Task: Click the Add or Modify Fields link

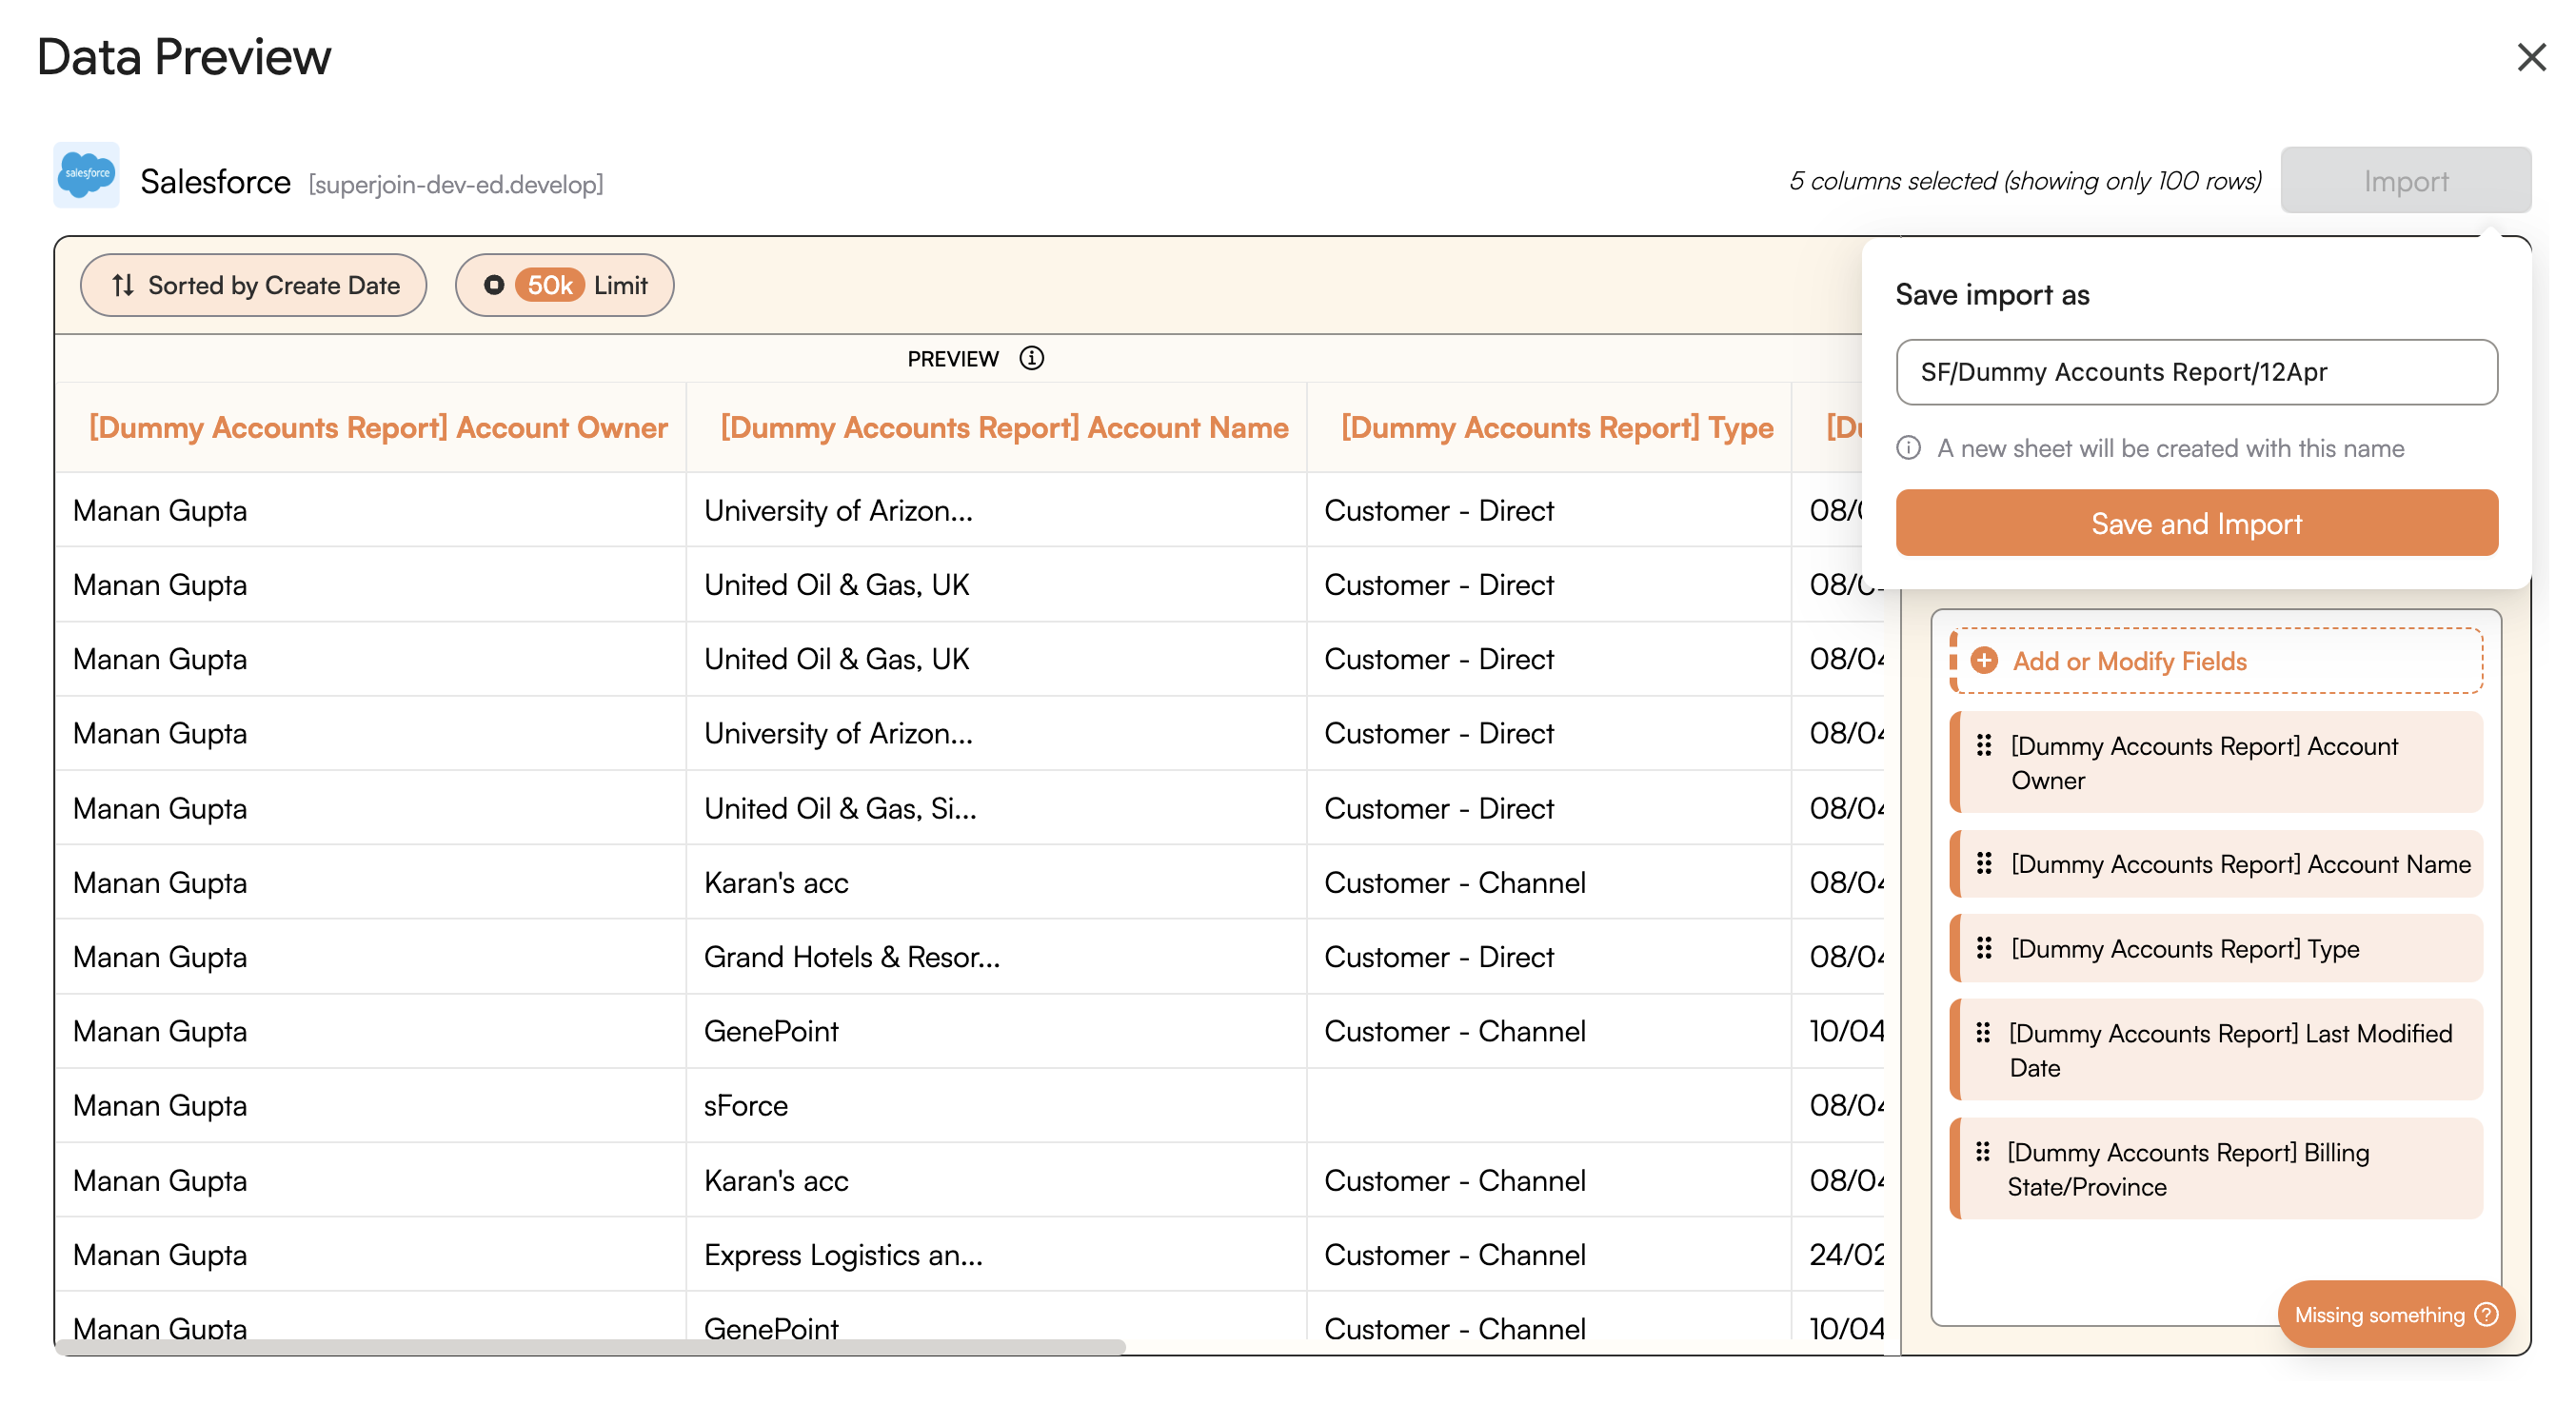Action: tap(2129, 661)
